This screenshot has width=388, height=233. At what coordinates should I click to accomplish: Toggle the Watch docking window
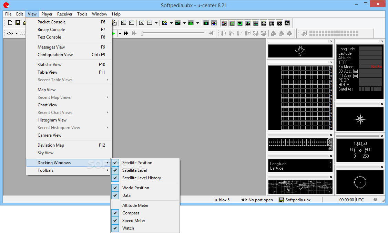point(145,228)
